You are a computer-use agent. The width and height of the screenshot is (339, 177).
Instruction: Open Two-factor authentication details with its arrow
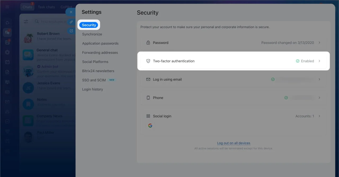pos(320,61)
